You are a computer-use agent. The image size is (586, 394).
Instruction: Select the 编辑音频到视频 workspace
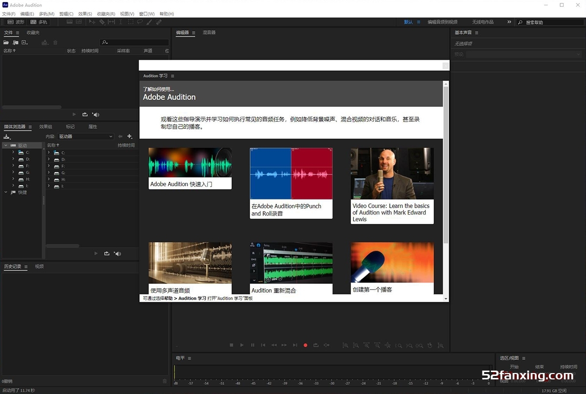[442, 22]
